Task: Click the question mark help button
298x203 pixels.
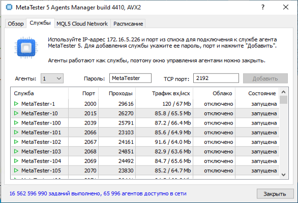Action: click(263, 8)
